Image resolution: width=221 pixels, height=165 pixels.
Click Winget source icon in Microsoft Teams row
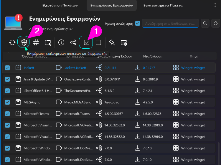(176, 113)
